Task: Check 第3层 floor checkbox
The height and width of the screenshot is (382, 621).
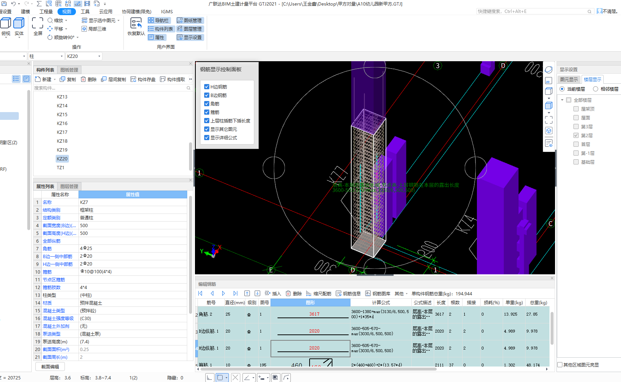Action: coord(576,126)
